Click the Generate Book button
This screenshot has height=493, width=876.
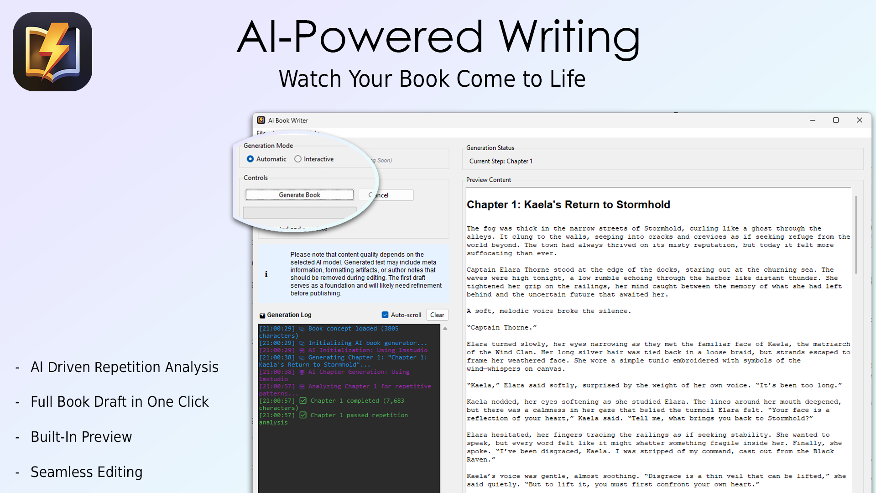click(299, 194)
